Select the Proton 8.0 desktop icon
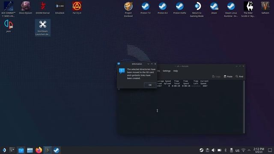This screenshot has width=274, height=154. 163,8
